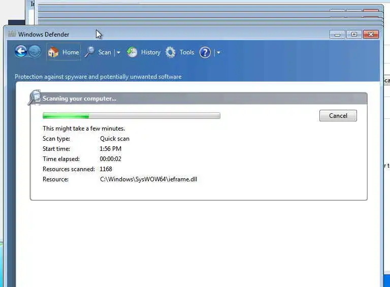The width and height of the screenshot is (390, 287).
Task: Expand the Help options dropdown arrow
Action: [218, 52]
